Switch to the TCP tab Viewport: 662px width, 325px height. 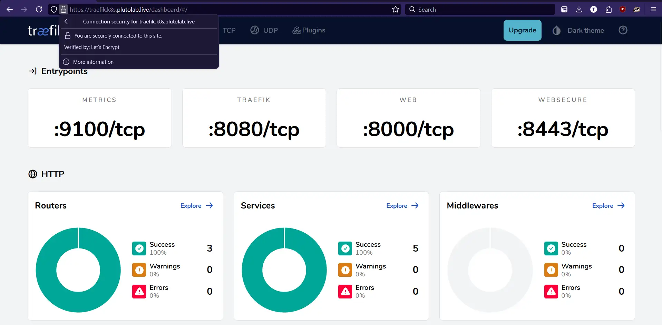coord(229,30)
